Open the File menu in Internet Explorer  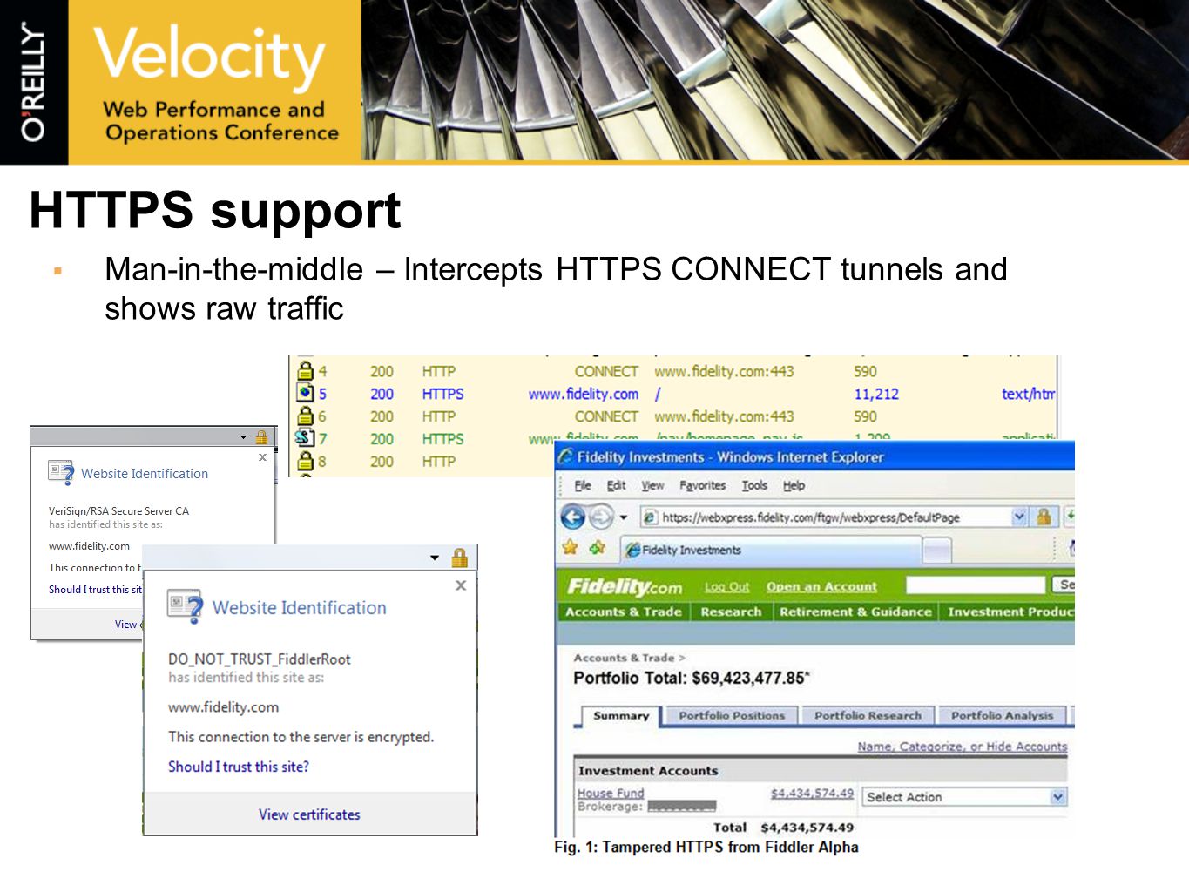coord(583,486)
